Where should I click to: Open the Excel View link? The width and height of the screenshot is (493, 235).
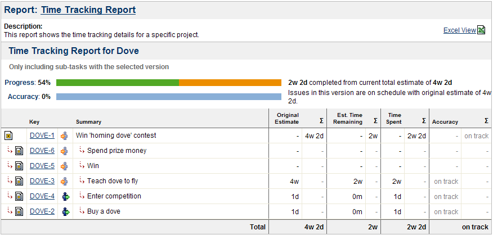pyautogui.click(x=459, y=30)
